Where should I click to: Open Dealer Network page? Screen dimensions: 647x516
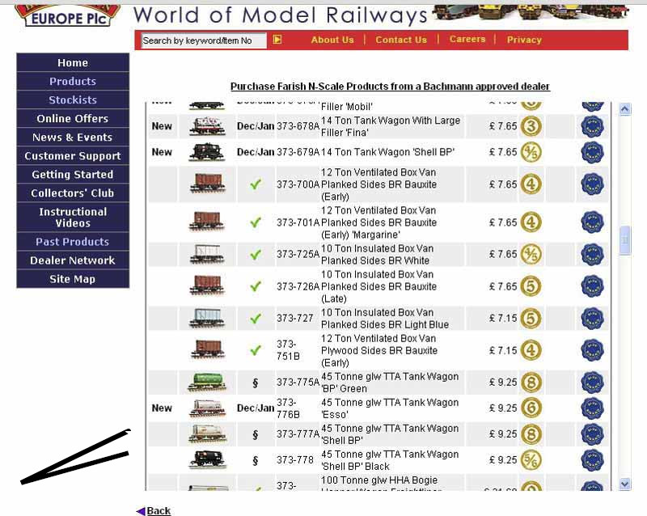click(73, 260)
